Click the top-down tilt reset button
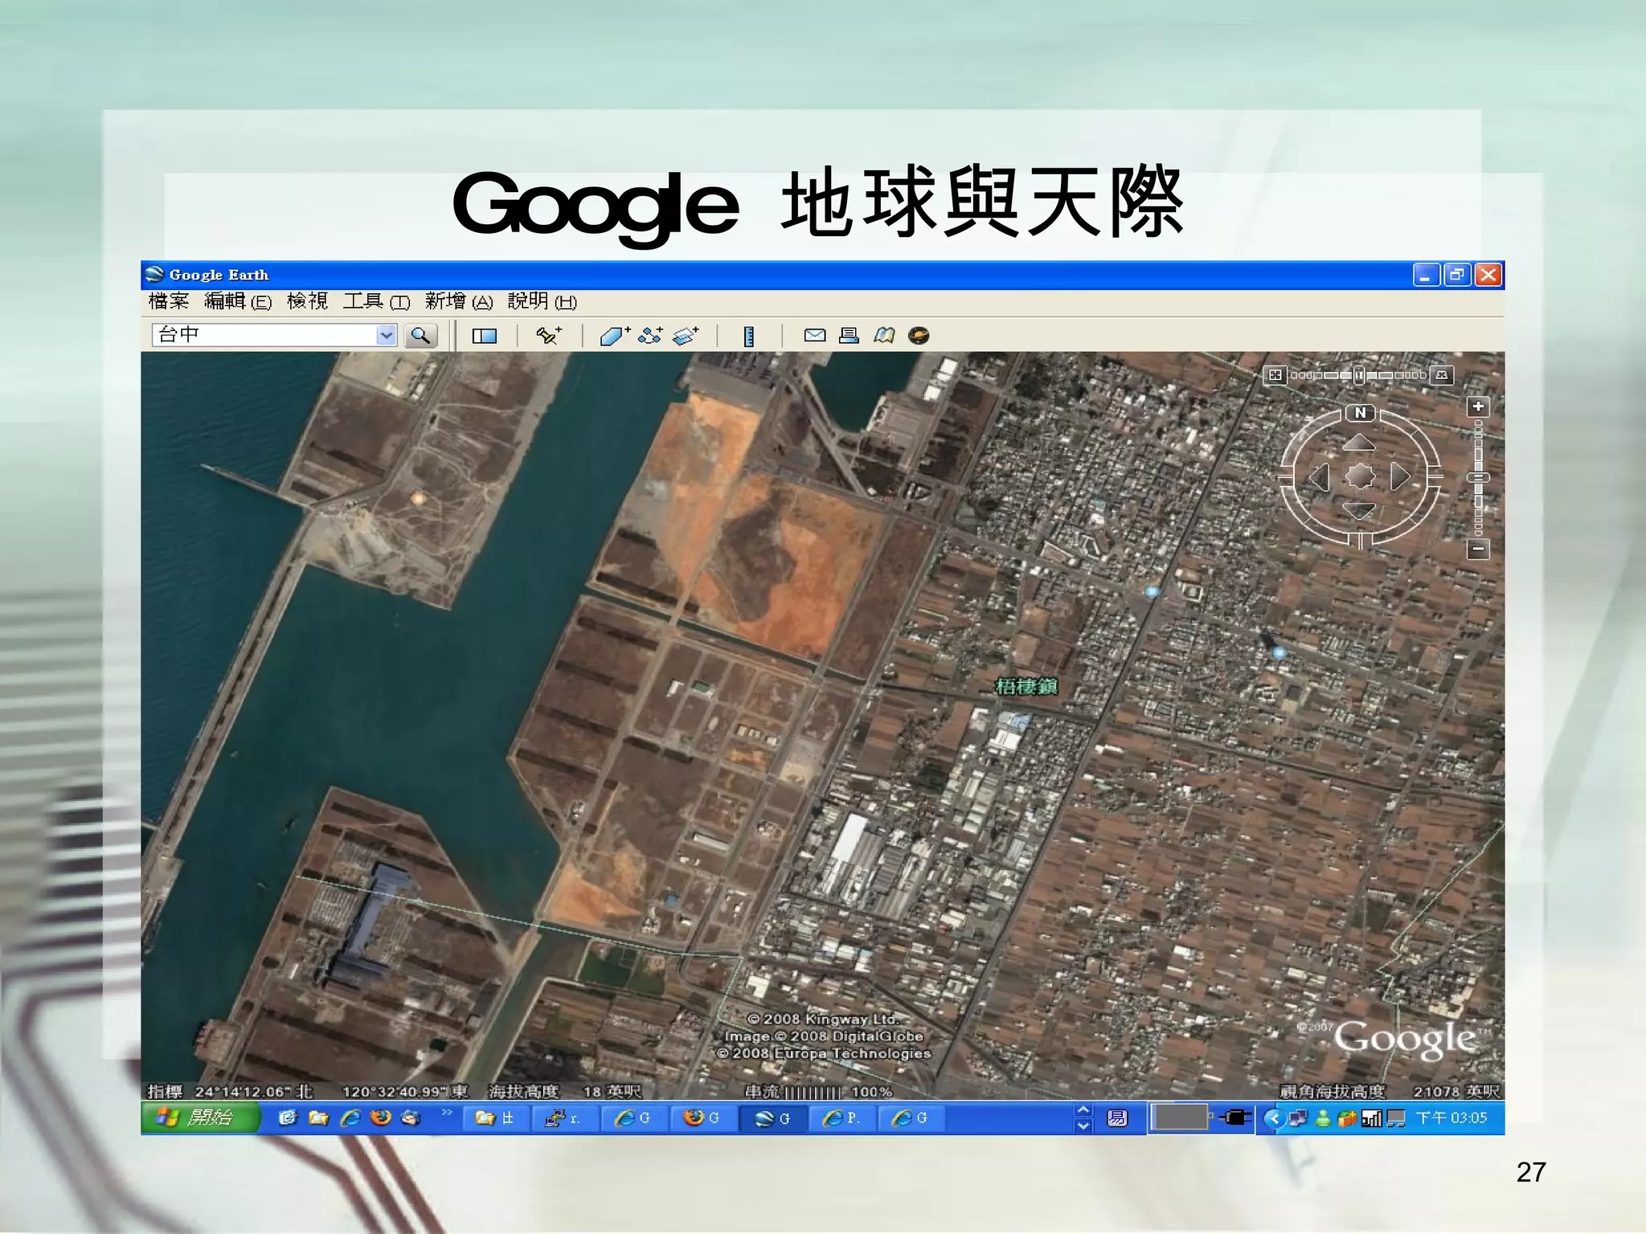 point(1275,375)
